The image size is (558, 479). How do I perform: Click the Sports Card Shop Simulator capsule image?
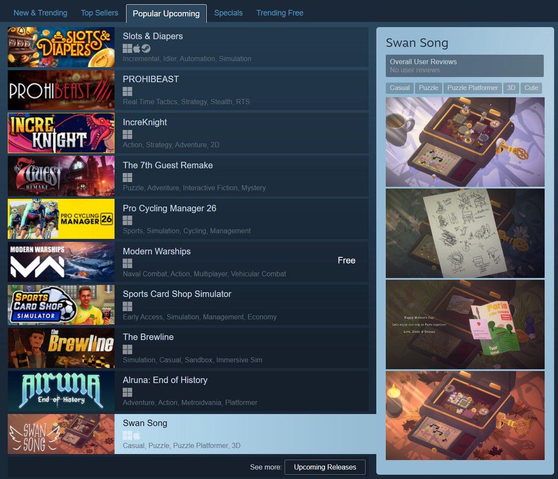tap(61, 305)
